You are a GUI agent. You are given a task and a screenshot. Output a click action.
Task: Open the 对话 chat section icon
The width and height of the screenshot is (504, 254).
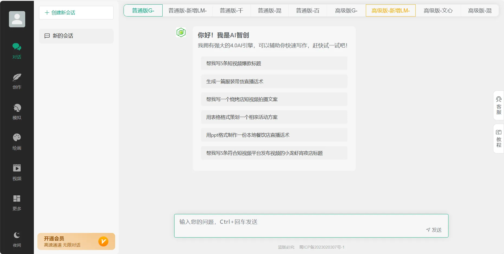tap(17, 47)
